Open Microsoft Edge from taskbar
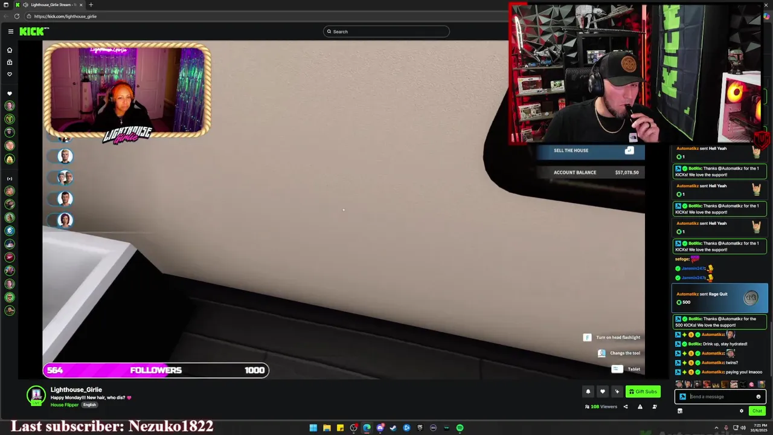Viewport: 773px width, 435px height. [367, 428]
